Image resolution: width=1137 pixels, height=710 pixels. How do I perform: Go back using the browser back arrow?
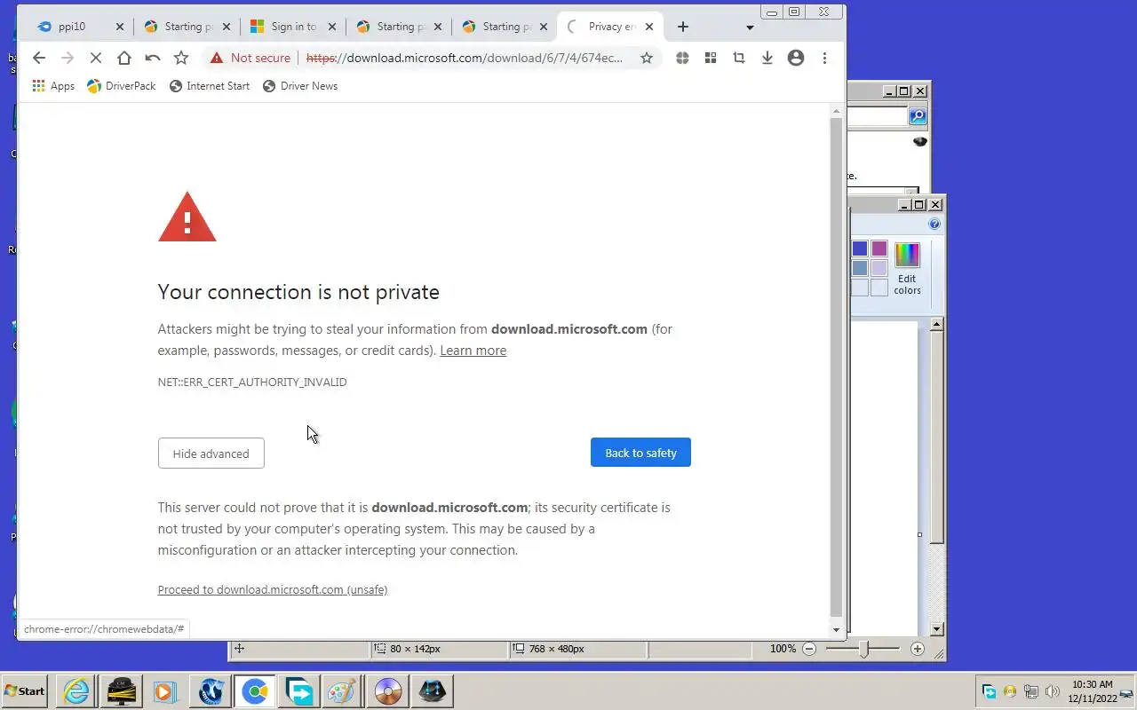(x=38, y=58)
